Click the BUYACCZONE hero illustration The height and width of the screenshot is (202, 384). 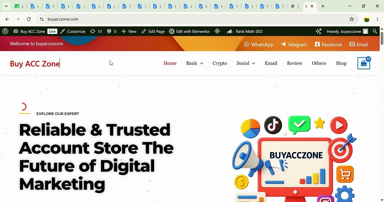[294, 159]
